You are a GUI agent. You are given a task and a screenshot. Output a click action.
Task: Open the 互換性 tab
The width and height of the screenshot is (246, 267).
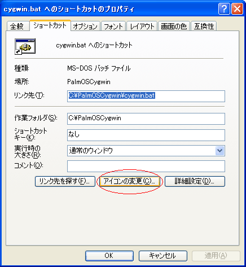(204, 27)
